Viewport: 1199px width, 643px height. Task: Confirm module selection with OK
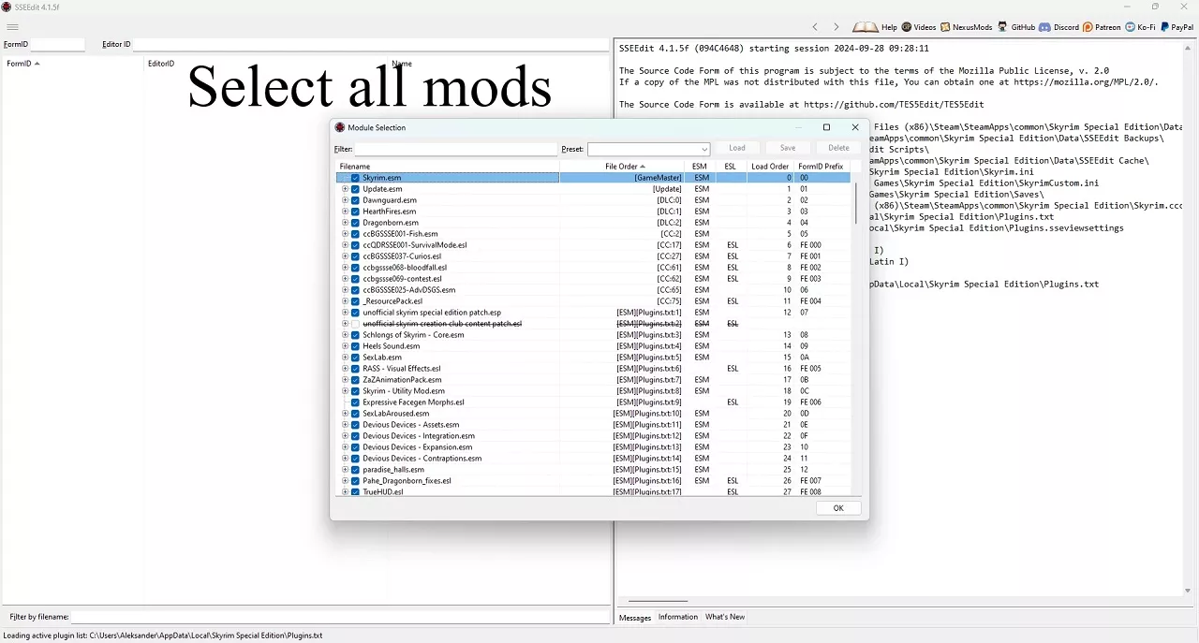point(838,508)
